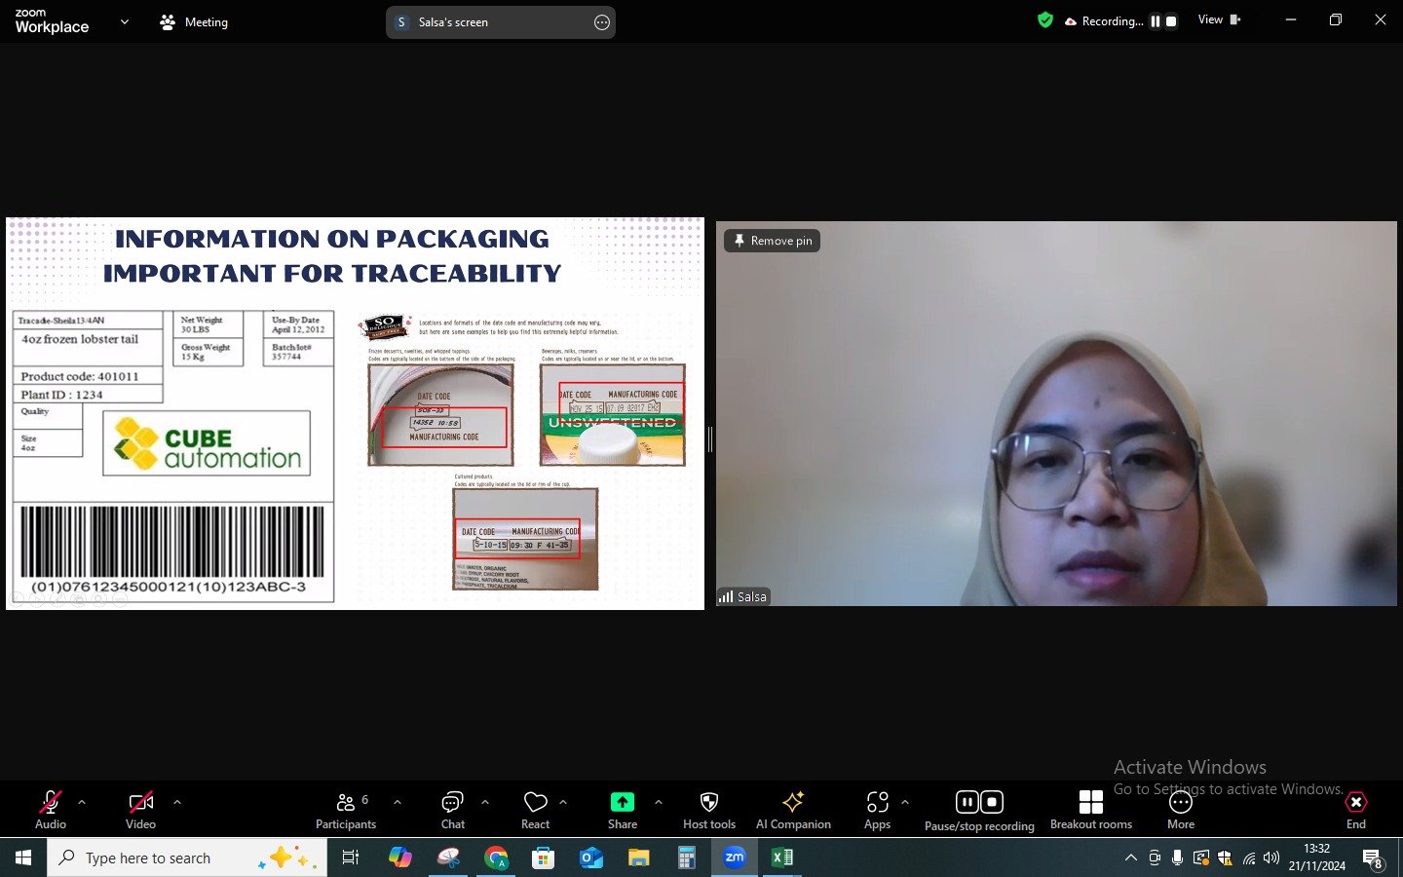Click Remove pin on Salsa's video
Image resolution: width=1403 pixels, height=877 pixels.
[x=772, y=241]
